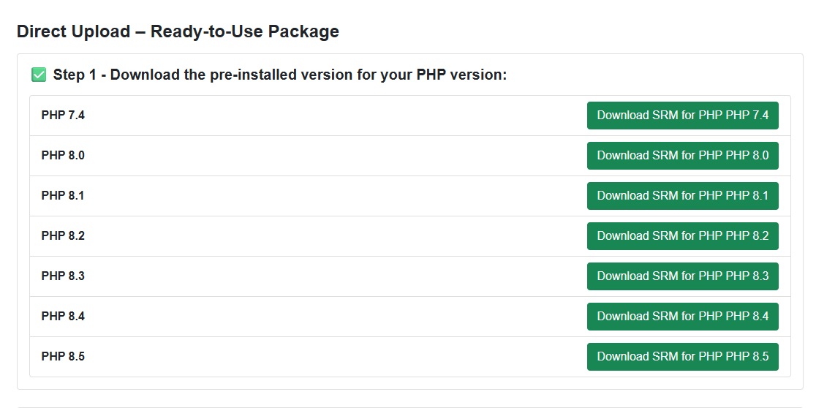Click the Step 1 instruction text
Viewport: 835px width, 408px height.
click(x=279, y=75)
